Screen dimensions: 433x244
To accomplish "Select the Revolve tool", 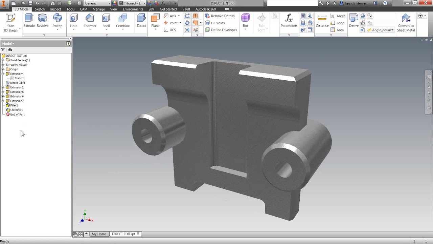I will (43, 21).
